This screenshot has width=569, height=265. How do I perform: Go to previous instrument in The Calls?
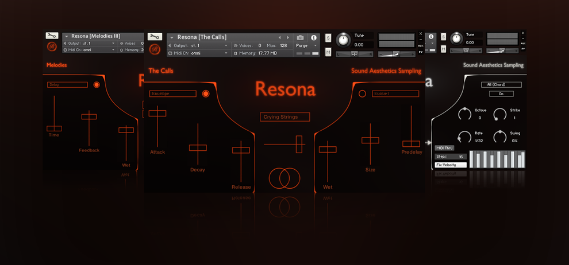279,38
